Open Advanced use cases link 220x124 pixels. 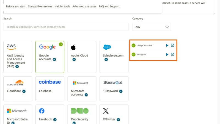point(84,6)
